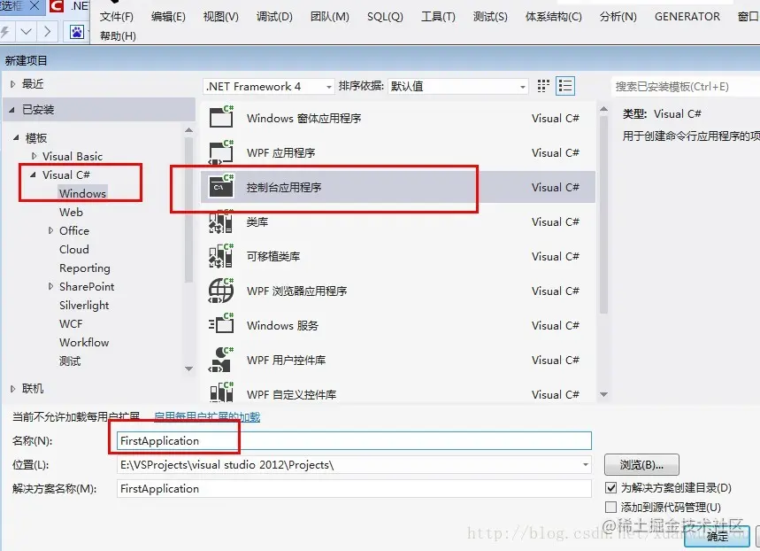Click the WPF 自定义控件库 template icon
Screen dimensions: 760x551
point(221,392)
